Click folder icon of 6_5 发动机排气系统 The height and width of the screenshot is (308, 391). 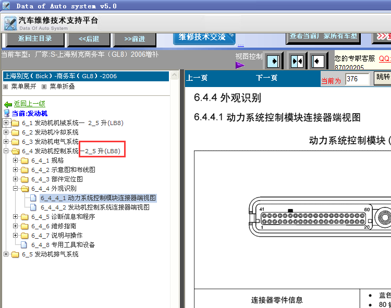pos(16,254)
